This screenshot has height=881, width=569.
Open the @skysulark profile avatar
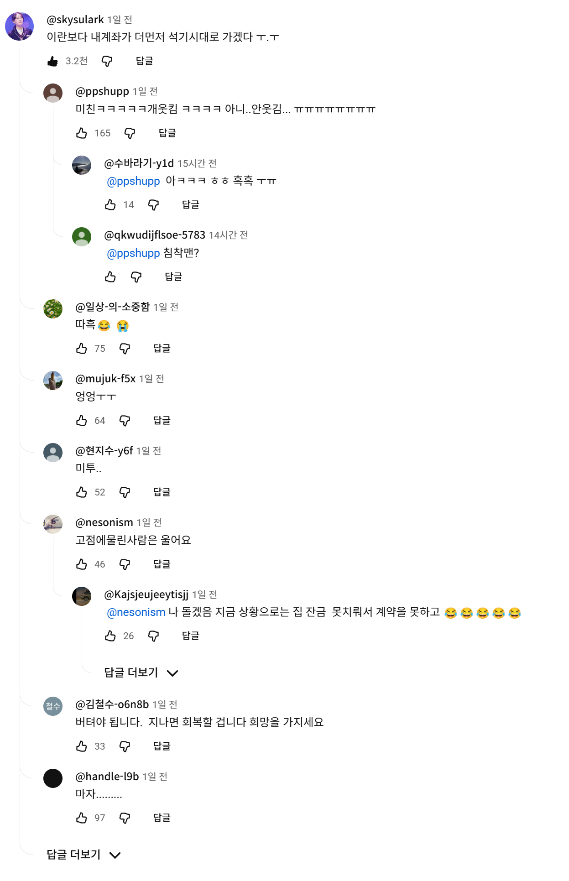click(19, 26)
